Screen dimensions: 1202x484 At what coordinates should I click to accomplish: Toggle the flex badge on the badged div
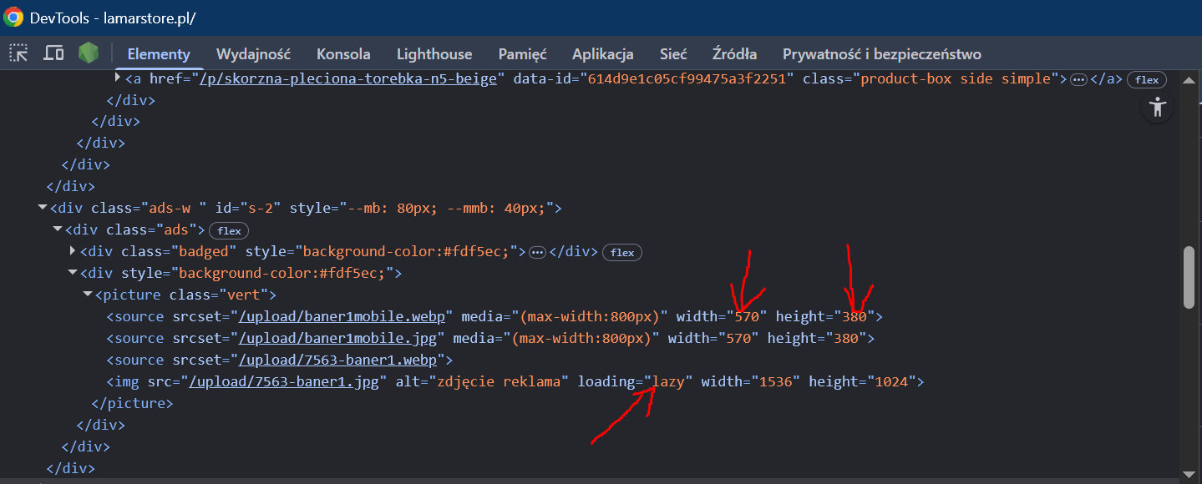pos(621,251)
